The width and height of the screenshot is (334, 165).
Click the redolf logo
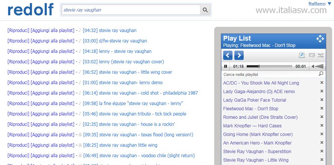pyautogui.click(x=30, y=9)
